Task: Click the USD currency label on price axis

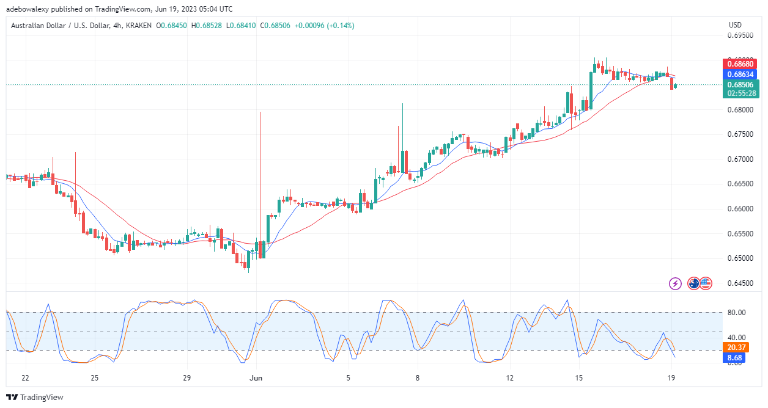Action: pyautogui.click(x=735, y=25)
